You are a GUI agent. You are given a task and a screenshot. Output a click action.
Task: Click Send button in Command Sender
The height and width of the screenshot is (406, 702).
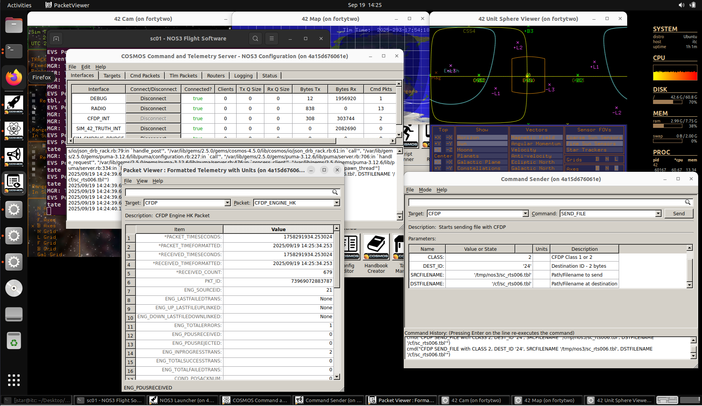coord(679,213)
